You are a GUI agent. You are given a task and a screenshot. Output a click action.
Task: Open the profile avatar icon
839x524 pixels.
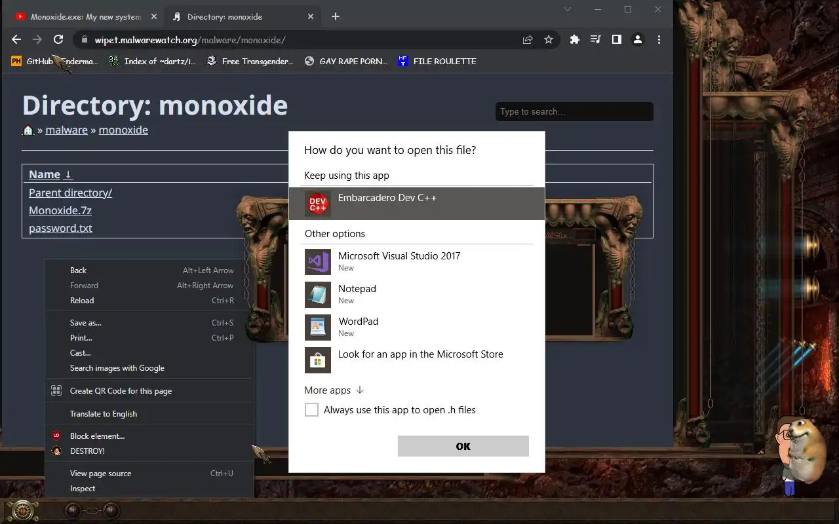[x=637, y=40]
